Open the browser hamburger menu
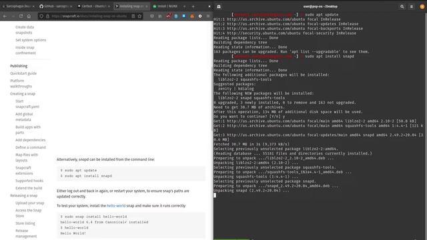427x240 pixels. [208, 16]
